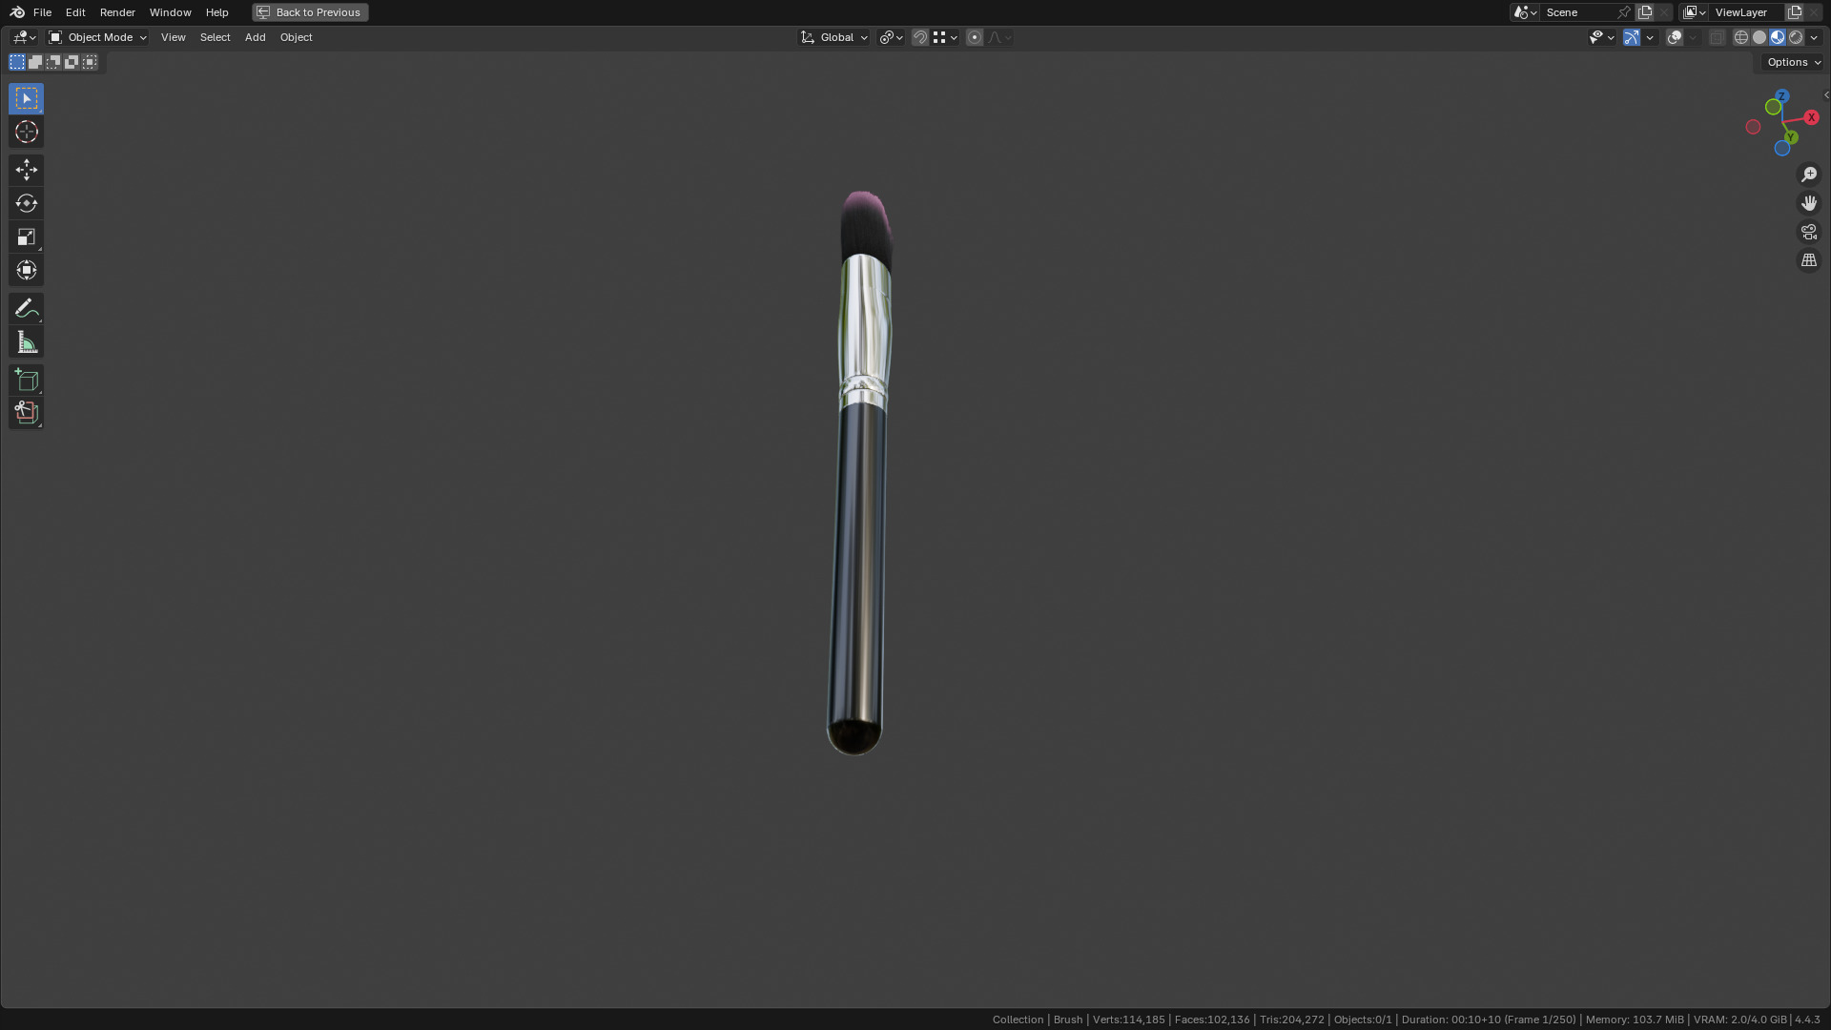Viewport: 1831px width, 1030px height.
Task: Open the Object Mode dropdown
Action: click(97, 37)
